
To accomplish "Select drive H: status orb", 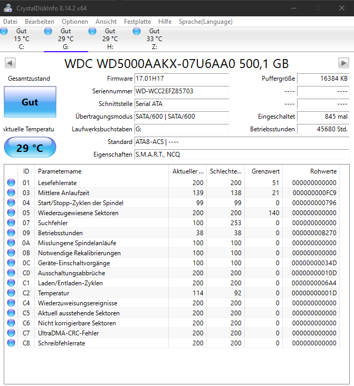I will (x=92, y=31).
